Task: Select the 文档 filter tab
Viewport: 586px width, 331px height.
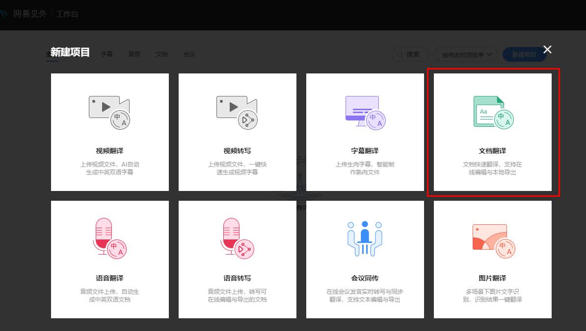Action: (161, 54)
